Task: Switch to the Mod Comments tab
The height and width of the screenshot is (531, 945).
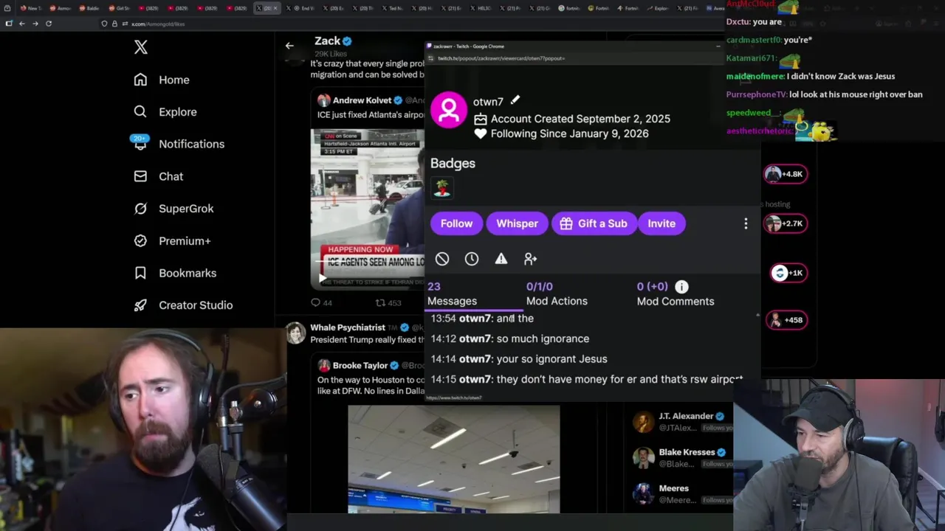Action: tap(675, 294)
